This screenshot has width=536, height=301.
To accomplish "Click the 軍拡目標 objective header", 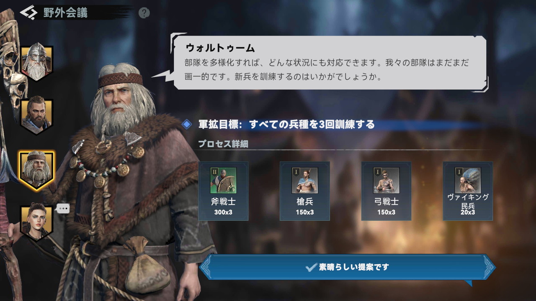I will point(286,124).
